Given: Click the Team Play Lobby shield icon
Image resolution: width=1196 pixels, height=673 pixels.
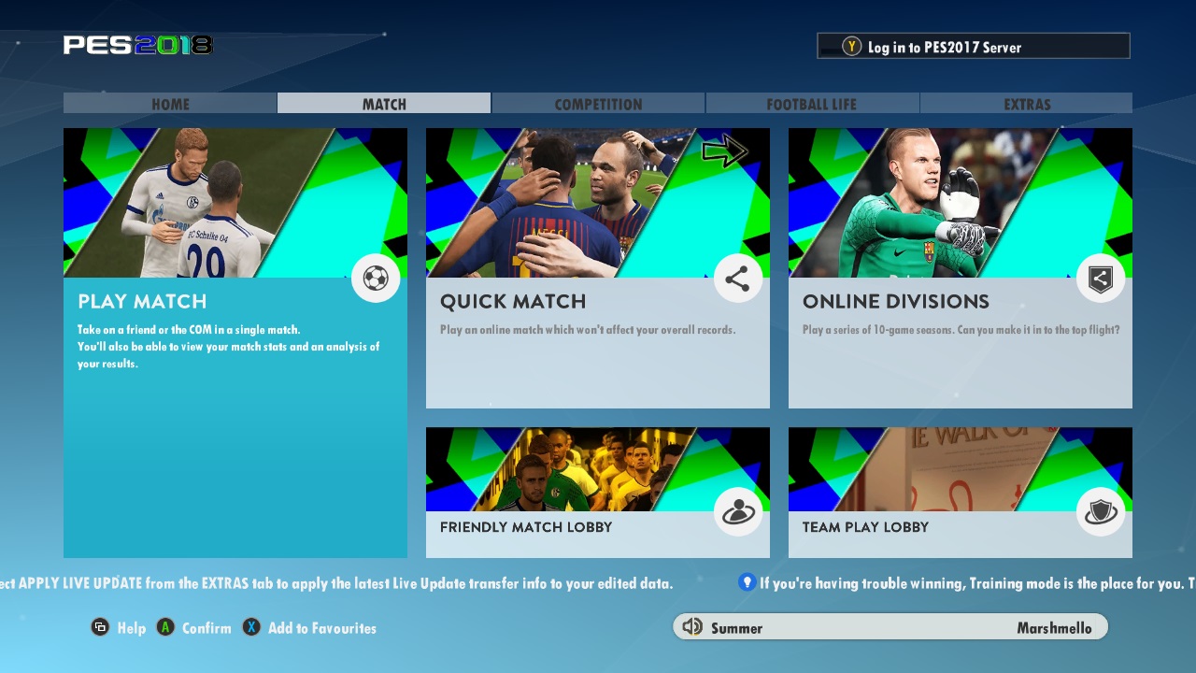Looking at the screenshot, I should pyautogui.click(x=1100, y=511).
